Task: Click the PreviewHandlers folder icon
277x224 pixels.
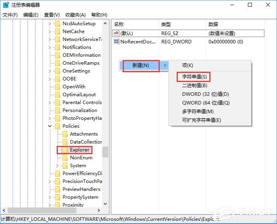Action: (57, 189)
